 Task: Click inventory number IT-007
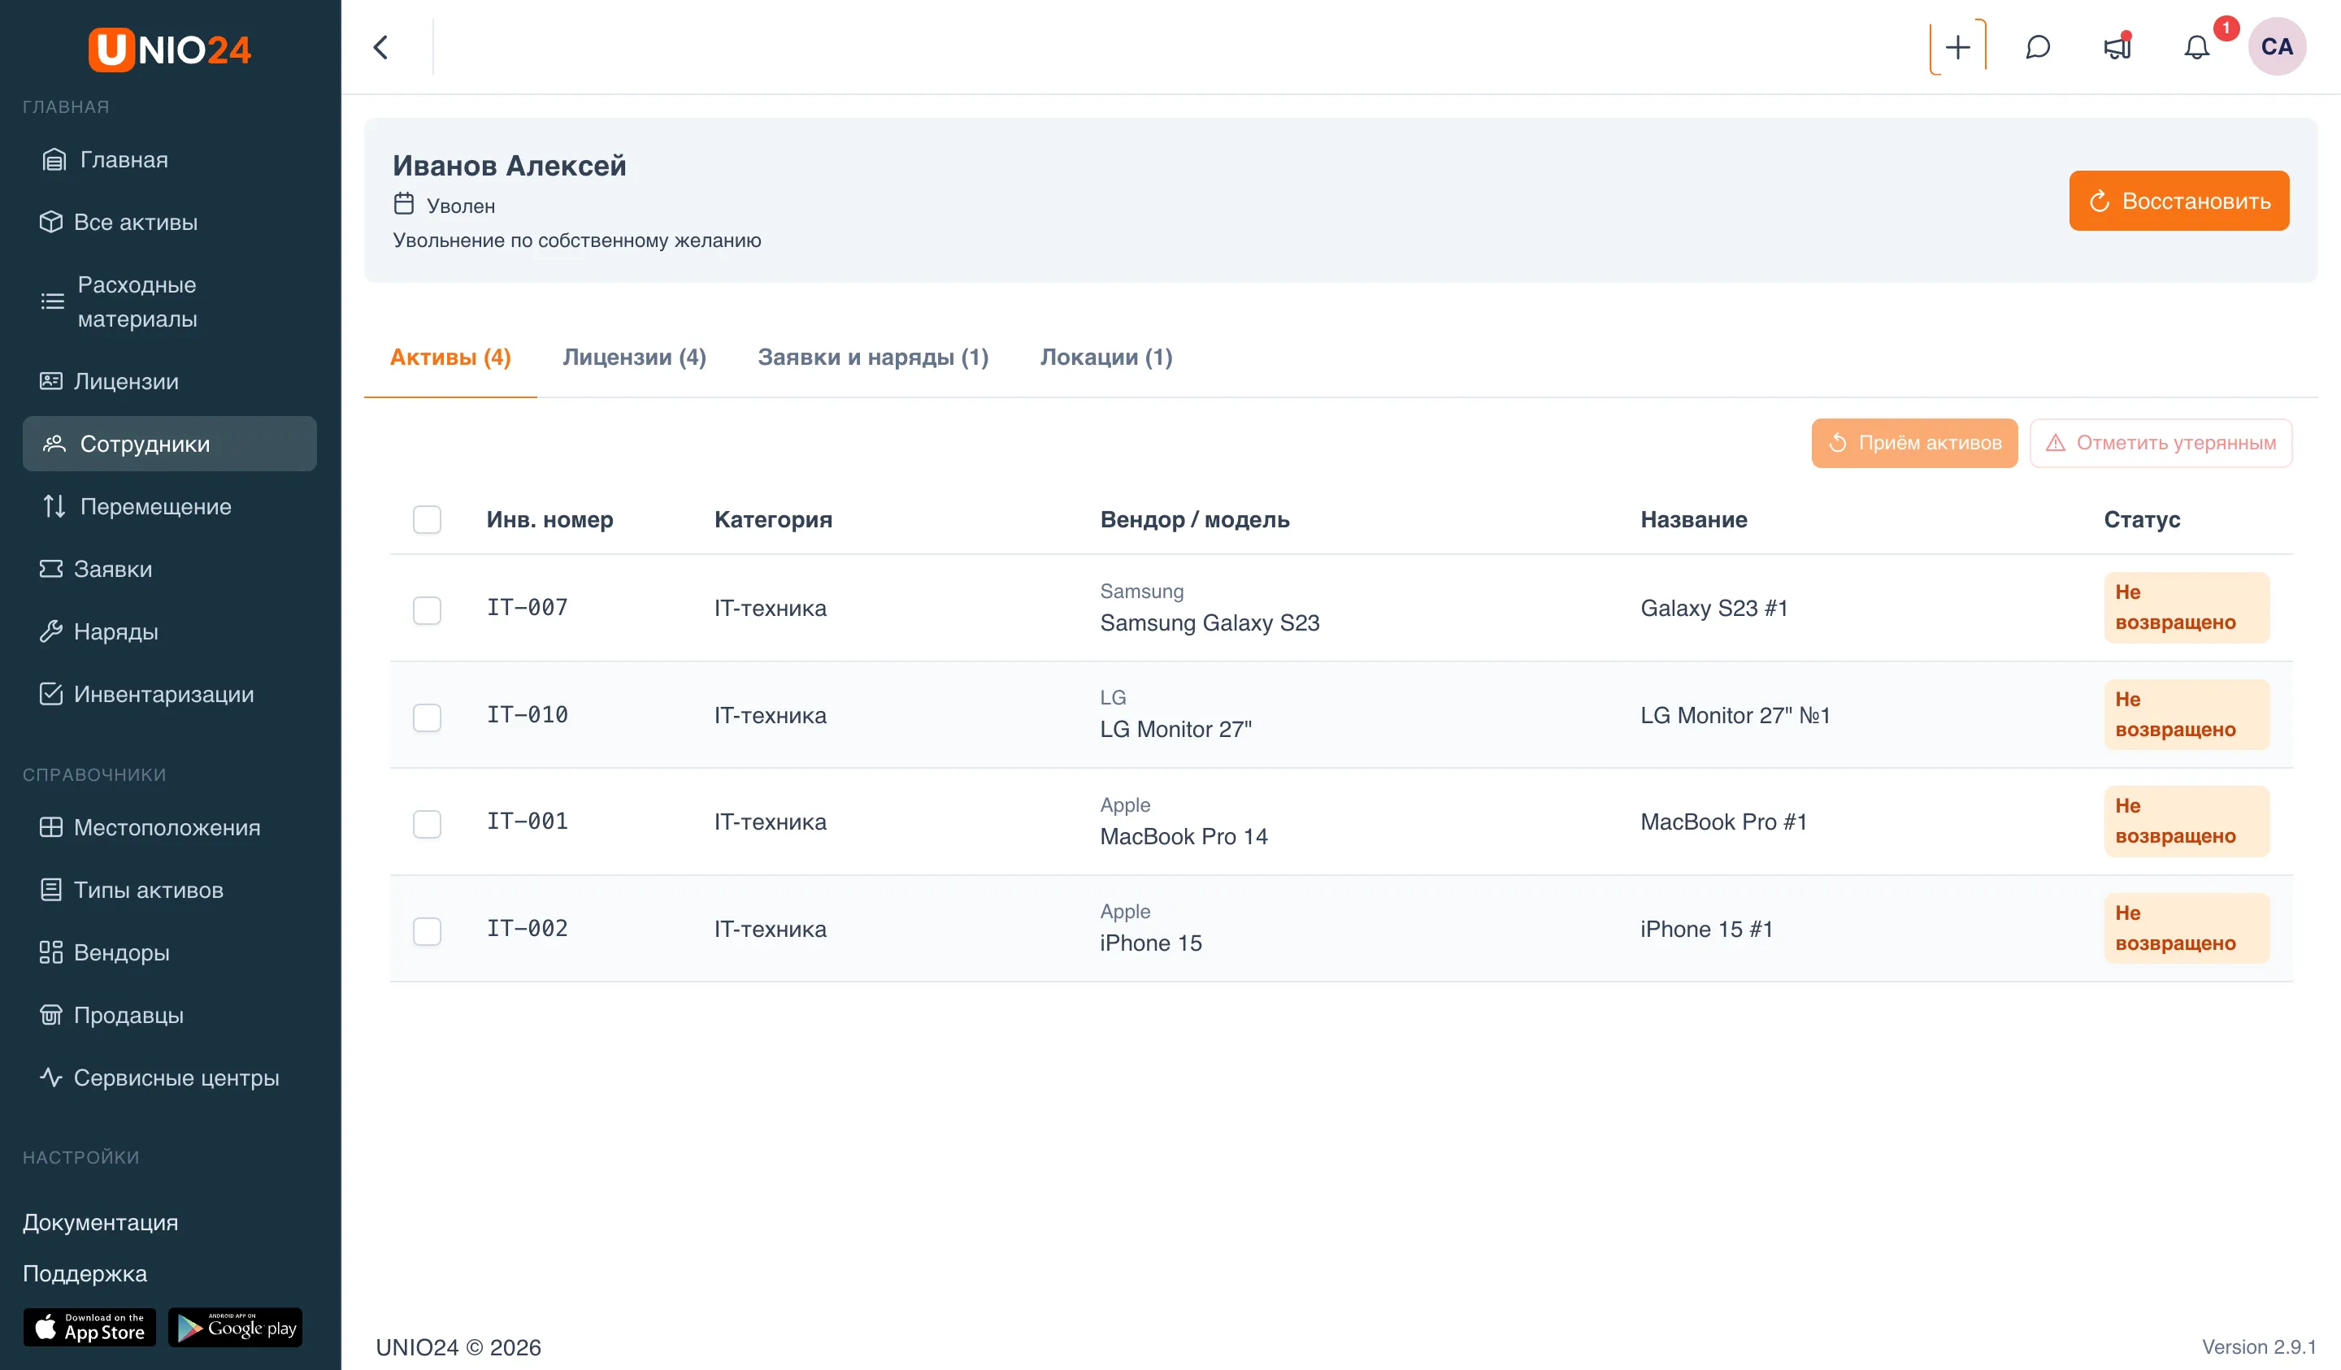pyautogui.click(x=528, y=608)
